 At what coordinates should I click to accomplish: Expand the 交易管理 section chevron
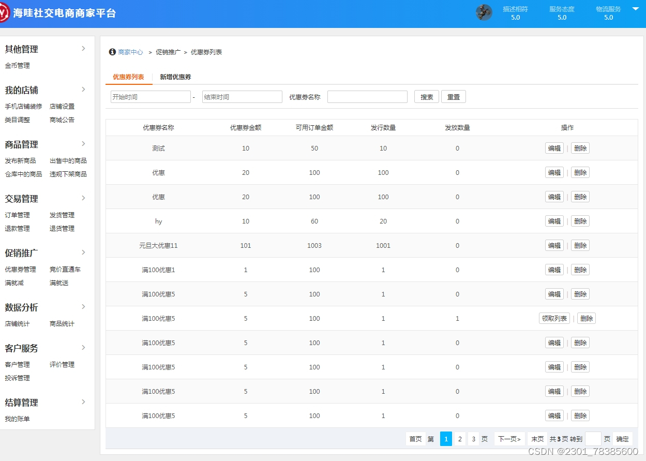pyautogui.click(x=83, y=198)
